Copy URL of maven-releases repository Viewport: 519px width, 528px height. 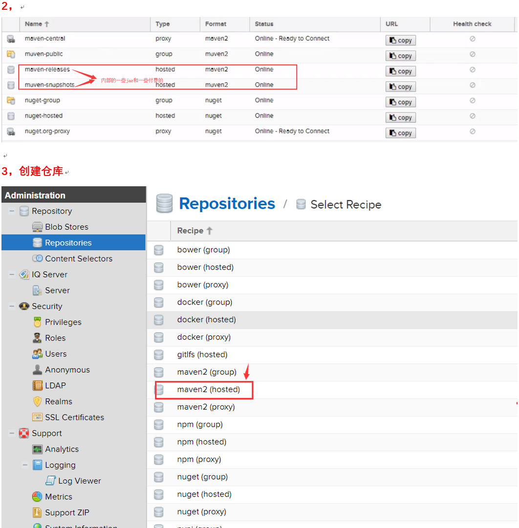[401, 71]
